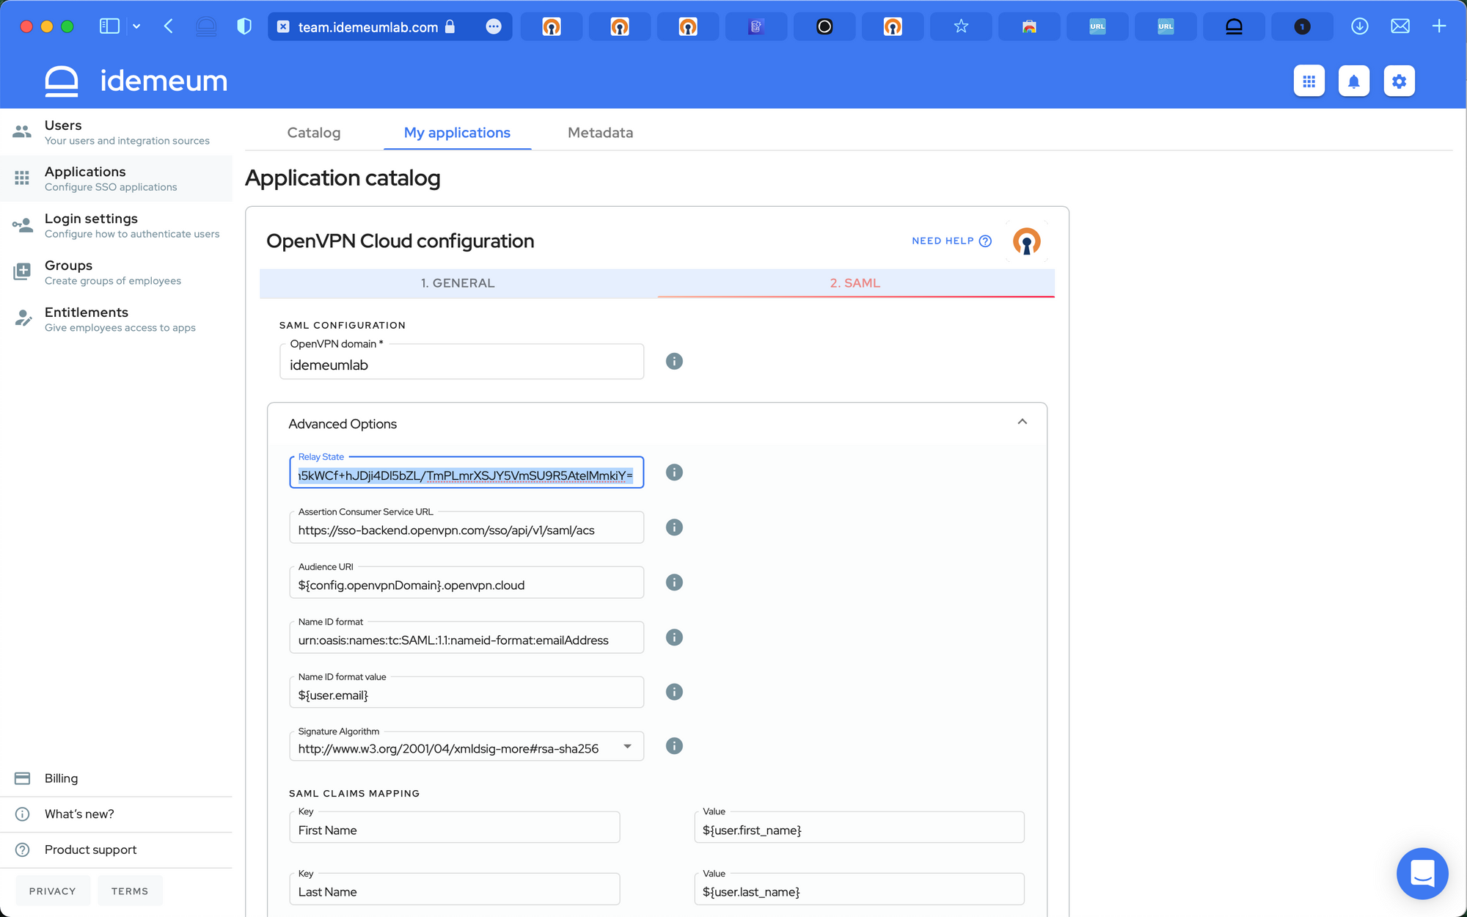This screenshot has height=917, width=1467.
Task: Click the TERMS button
Action: click(x=130, y=891)
